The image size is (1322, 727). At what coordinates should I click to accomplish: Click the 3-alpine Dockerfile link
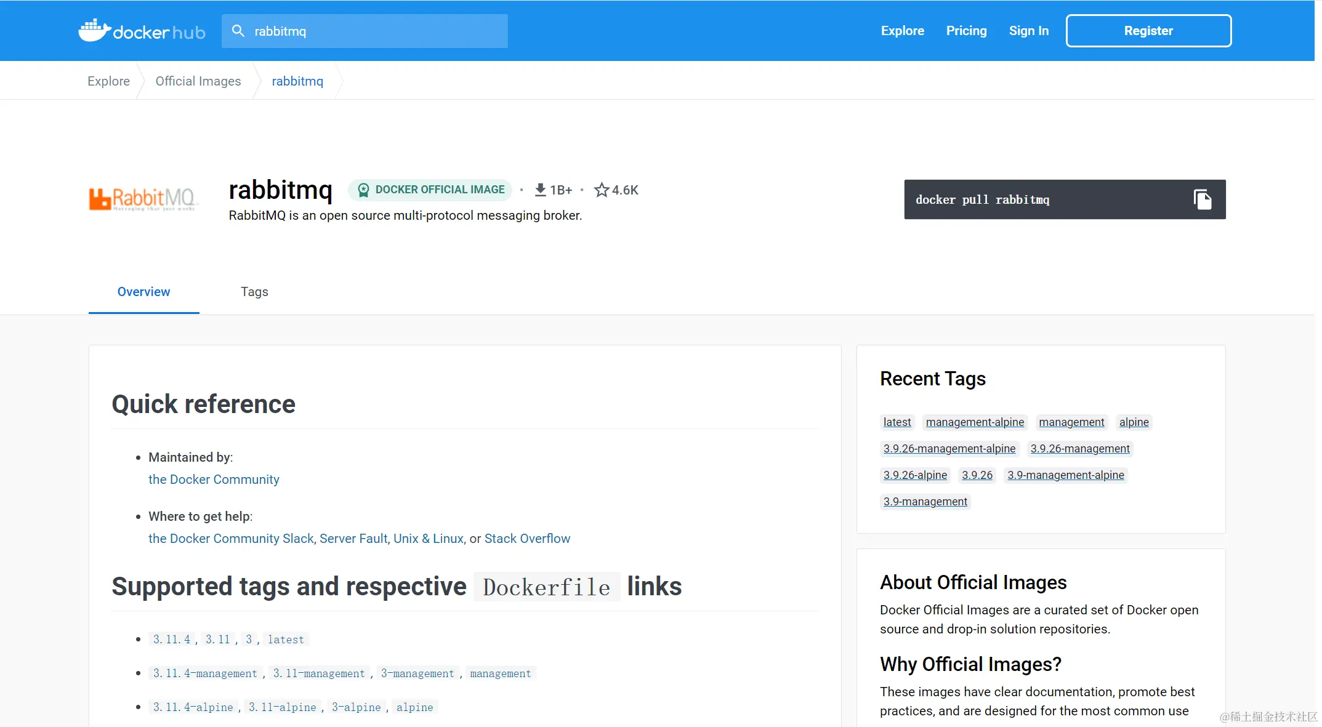click(x=357, y=707)
